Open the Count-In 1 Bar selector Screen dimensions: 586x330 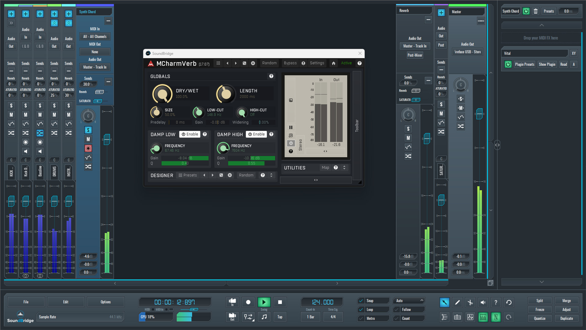pos(311,317)
